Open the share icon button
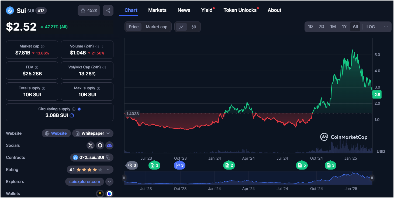Viewport: 394px width, 198px height. click(108, 10)
